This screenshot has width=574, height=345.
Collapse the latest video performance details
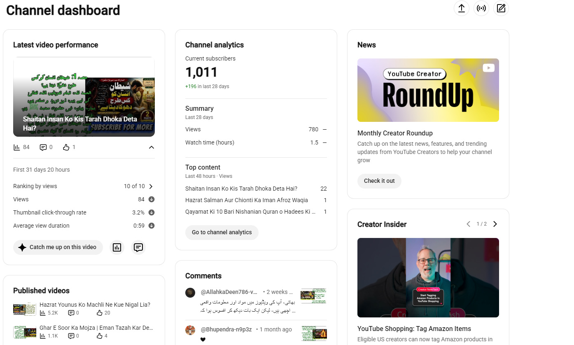pyautogui.click(x=151, y=147)
